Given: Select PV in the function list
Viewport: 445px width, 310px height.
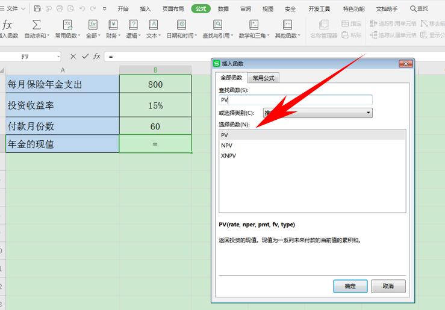Looking at the screenshot, I should [x=312, y=135].
